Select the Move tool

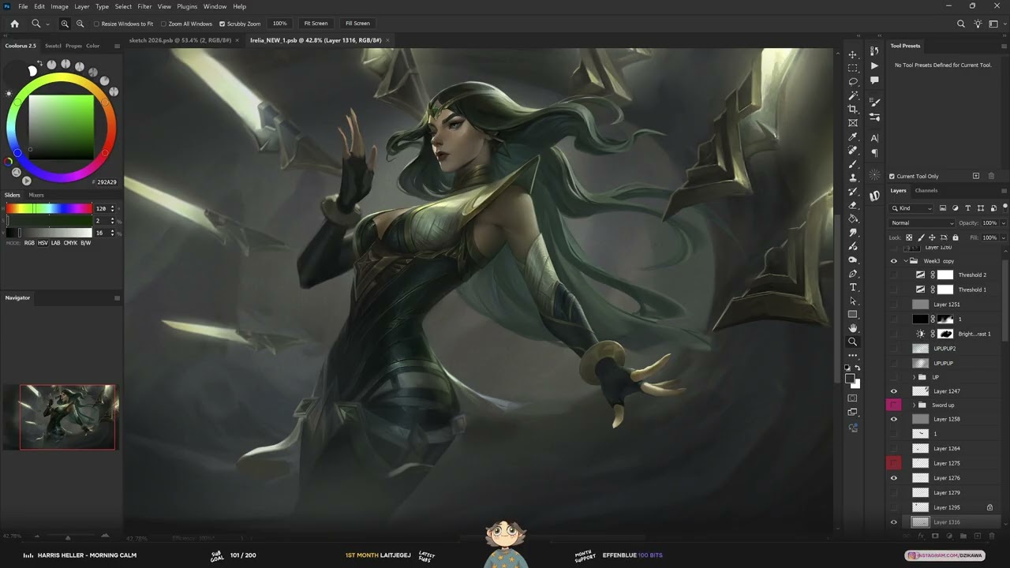tap(853, 54)
